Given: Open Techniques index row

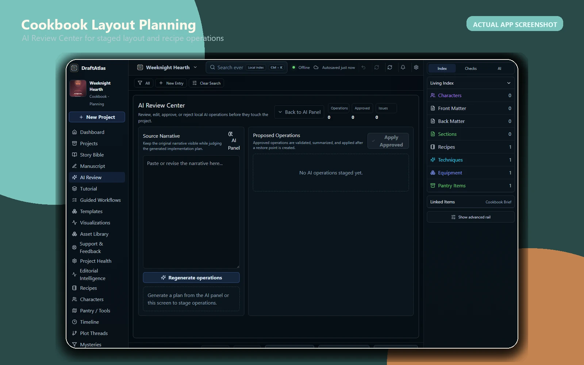Looking at the screenshot, I should point(471,160).
